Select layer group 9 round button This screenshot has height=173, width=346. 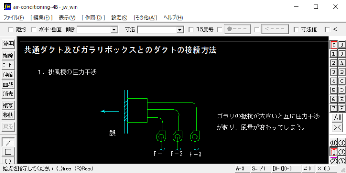342,152
